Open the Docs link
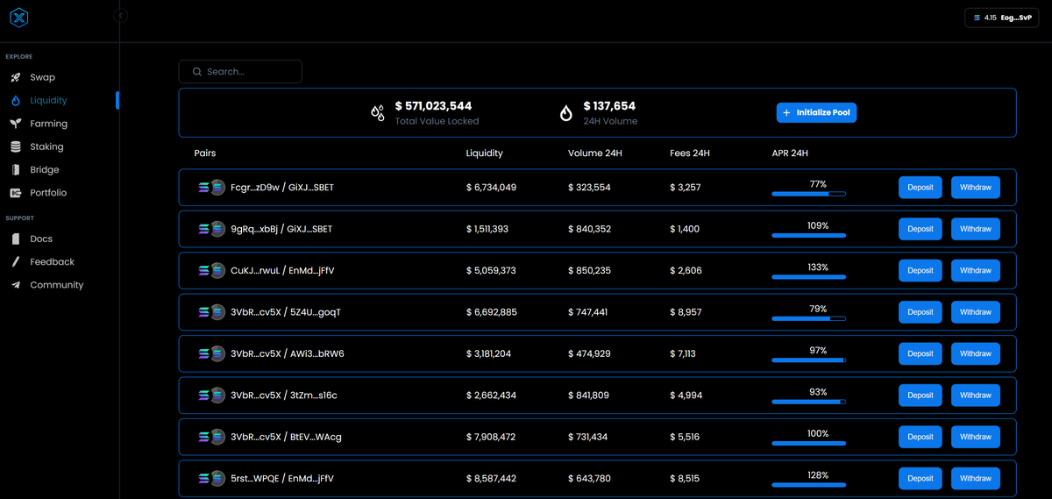This screenshot has height=499, width=1052. [41, 239]
